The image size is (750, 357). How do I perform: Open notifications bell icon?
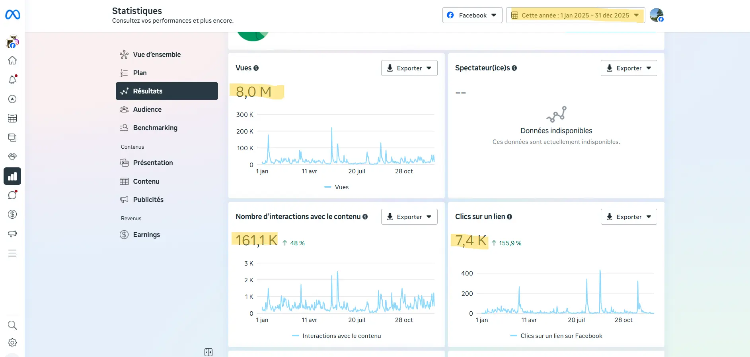(x=12, y=80)
